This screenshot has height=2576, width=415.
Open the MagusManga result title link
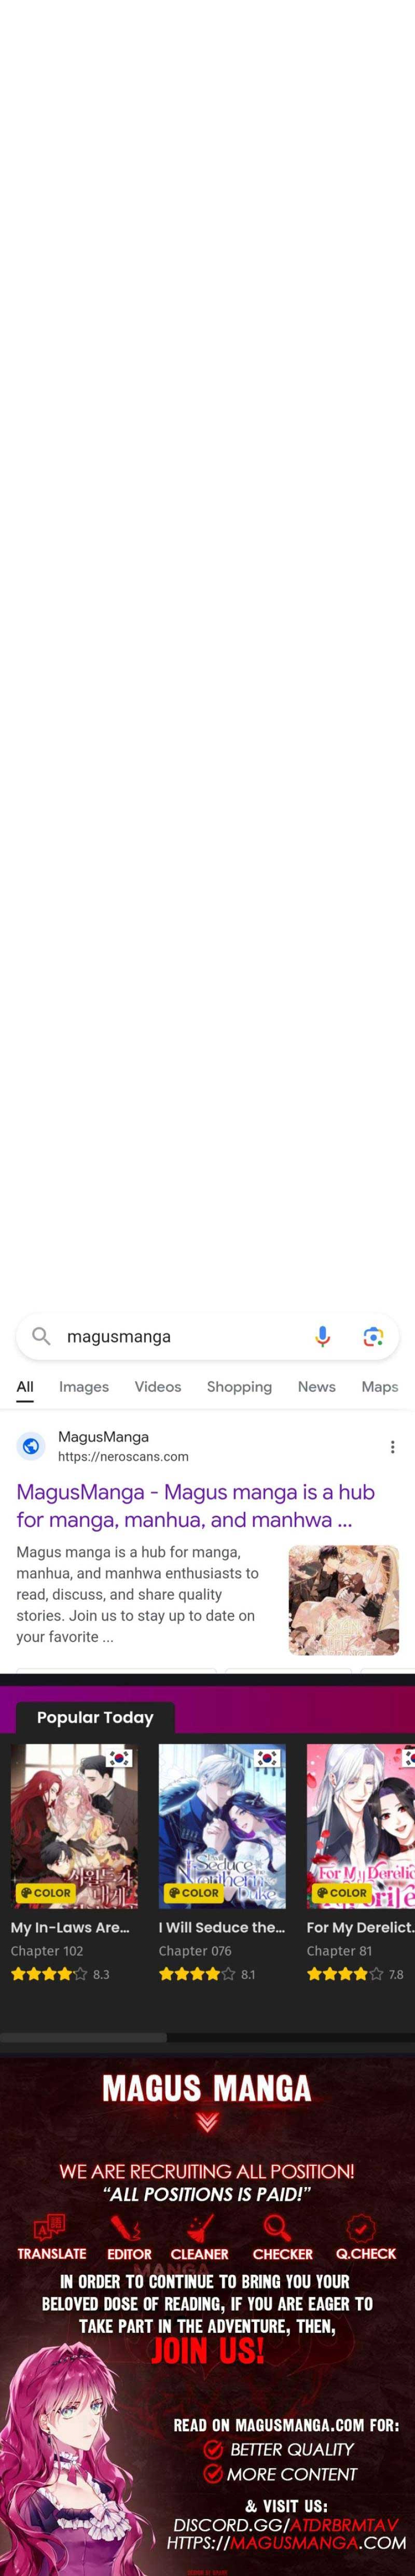(196, 1506)
